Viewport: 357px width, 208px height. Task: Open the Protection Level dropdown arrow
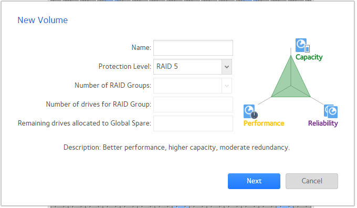[227, 67]
